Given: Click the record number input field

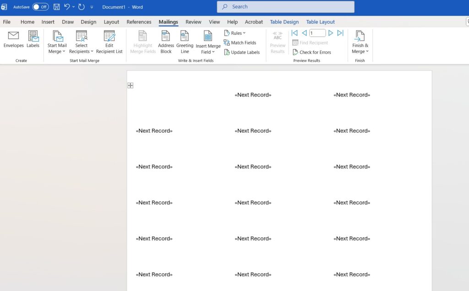Looking at the screenshot, I should click(317, 33).
